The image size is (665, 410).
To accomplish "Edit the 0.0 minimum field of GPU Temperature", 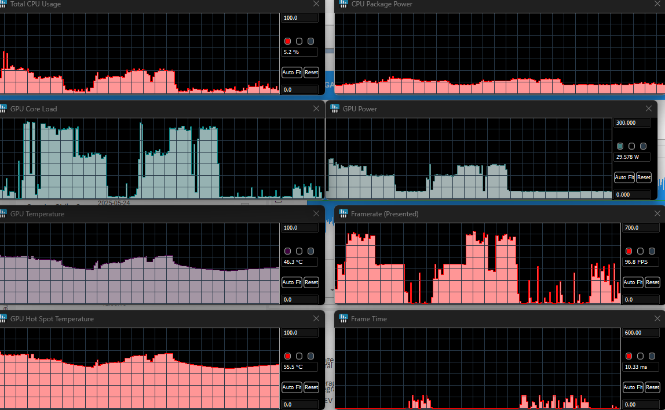I will pos(300,300).
